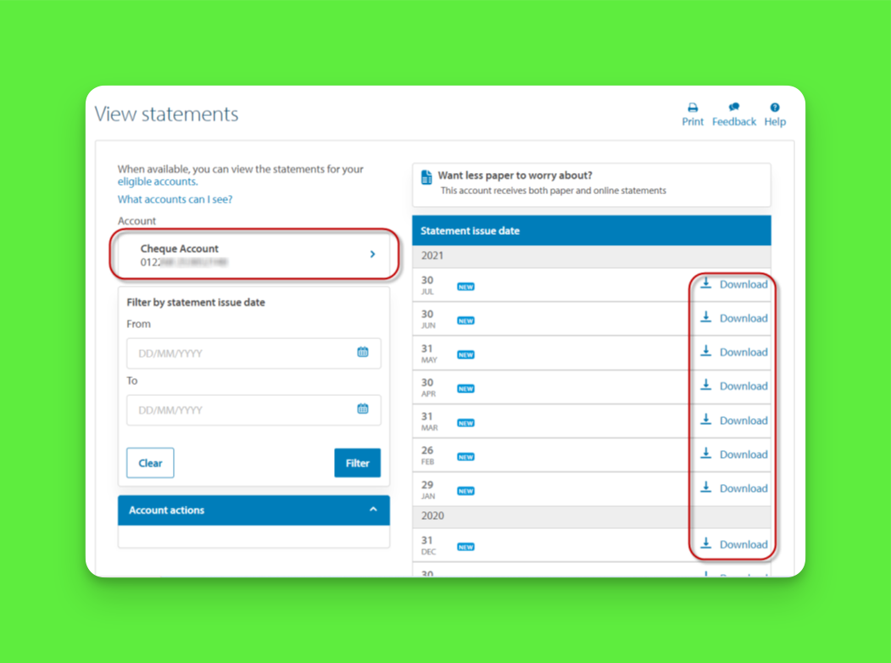
Task: Download the 26 FEB statement
Action: click(x=733, y=454)
